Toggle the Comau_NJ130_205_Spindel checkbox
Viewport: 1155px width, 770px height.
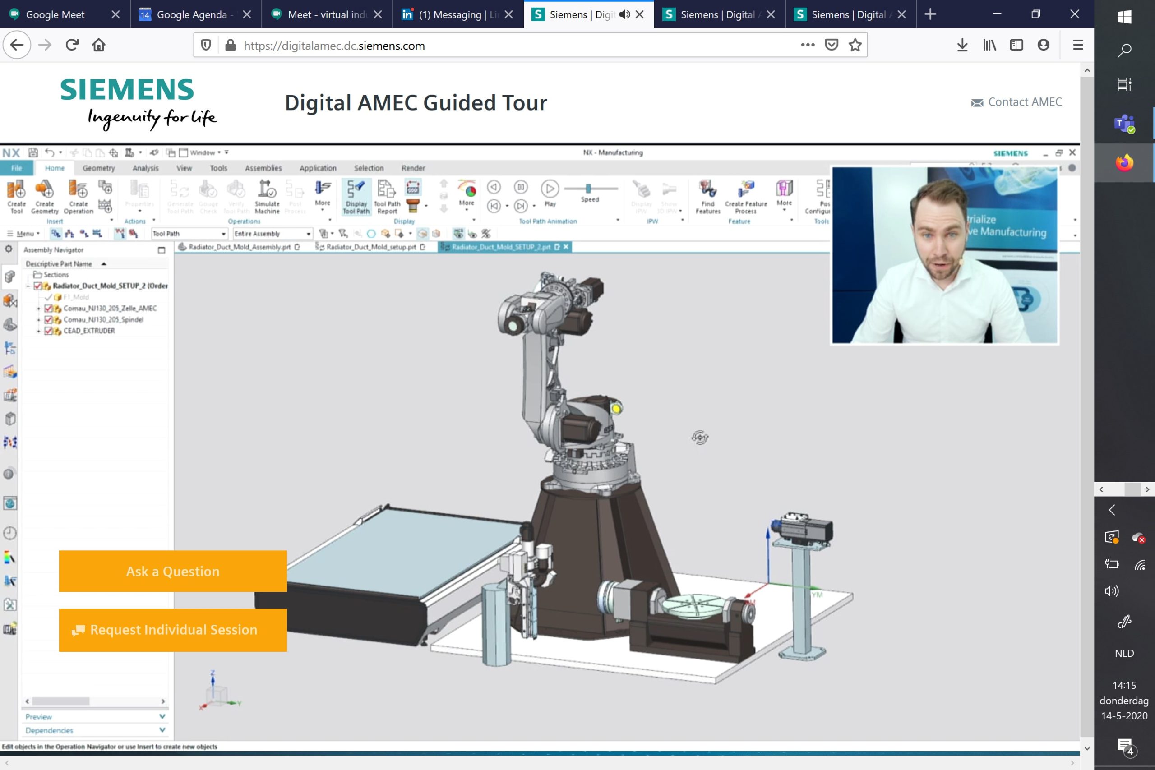[x=48, y=320]
